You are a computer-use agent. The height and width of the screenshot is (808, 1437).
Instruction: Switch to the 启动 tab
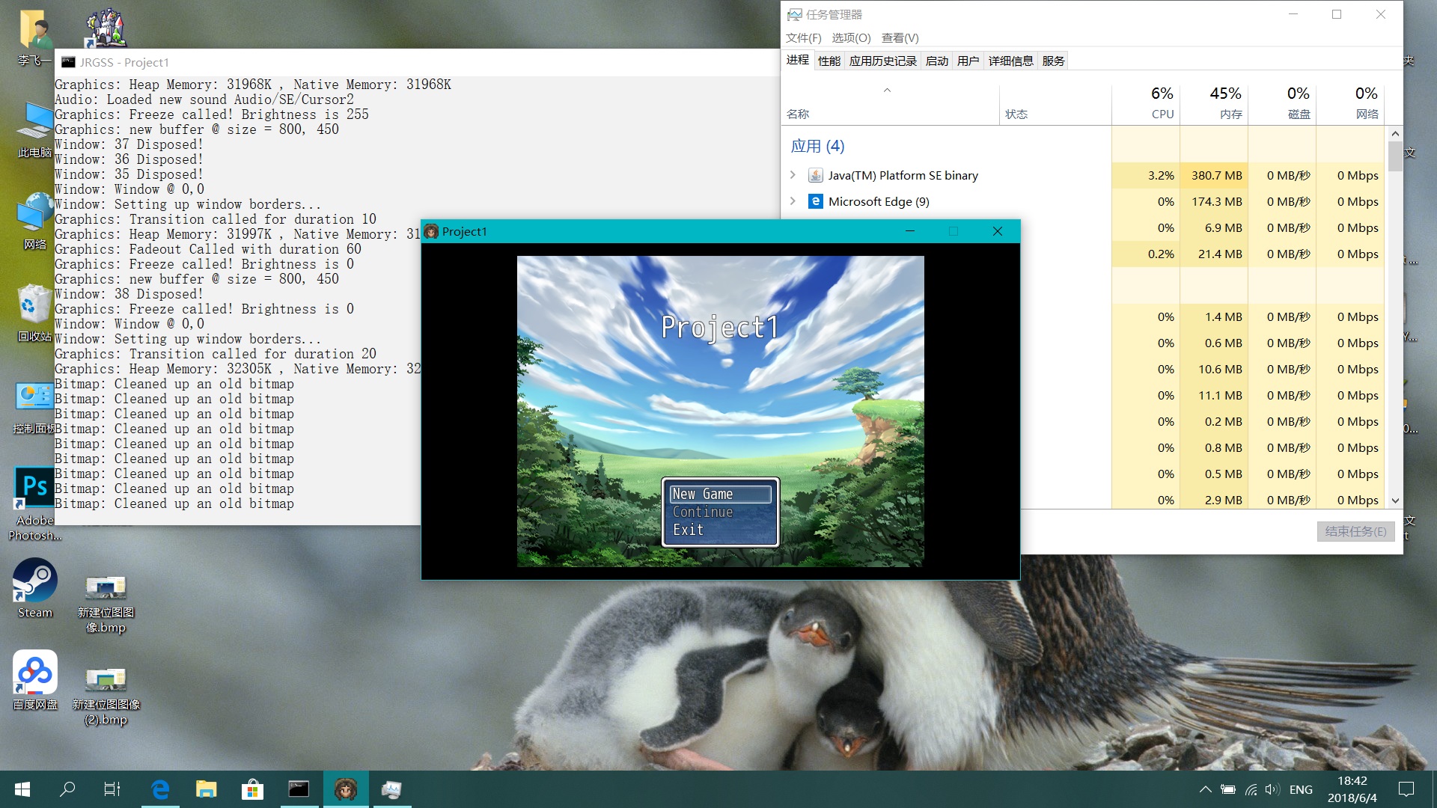(937, 61)
